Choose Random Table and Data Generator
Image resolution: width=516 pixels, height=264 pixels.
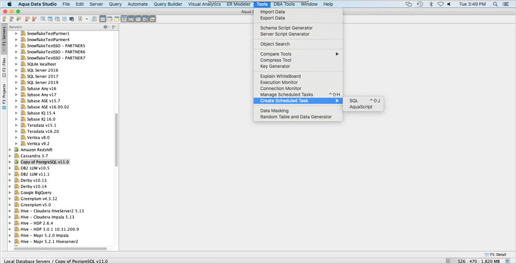(298, 117)
